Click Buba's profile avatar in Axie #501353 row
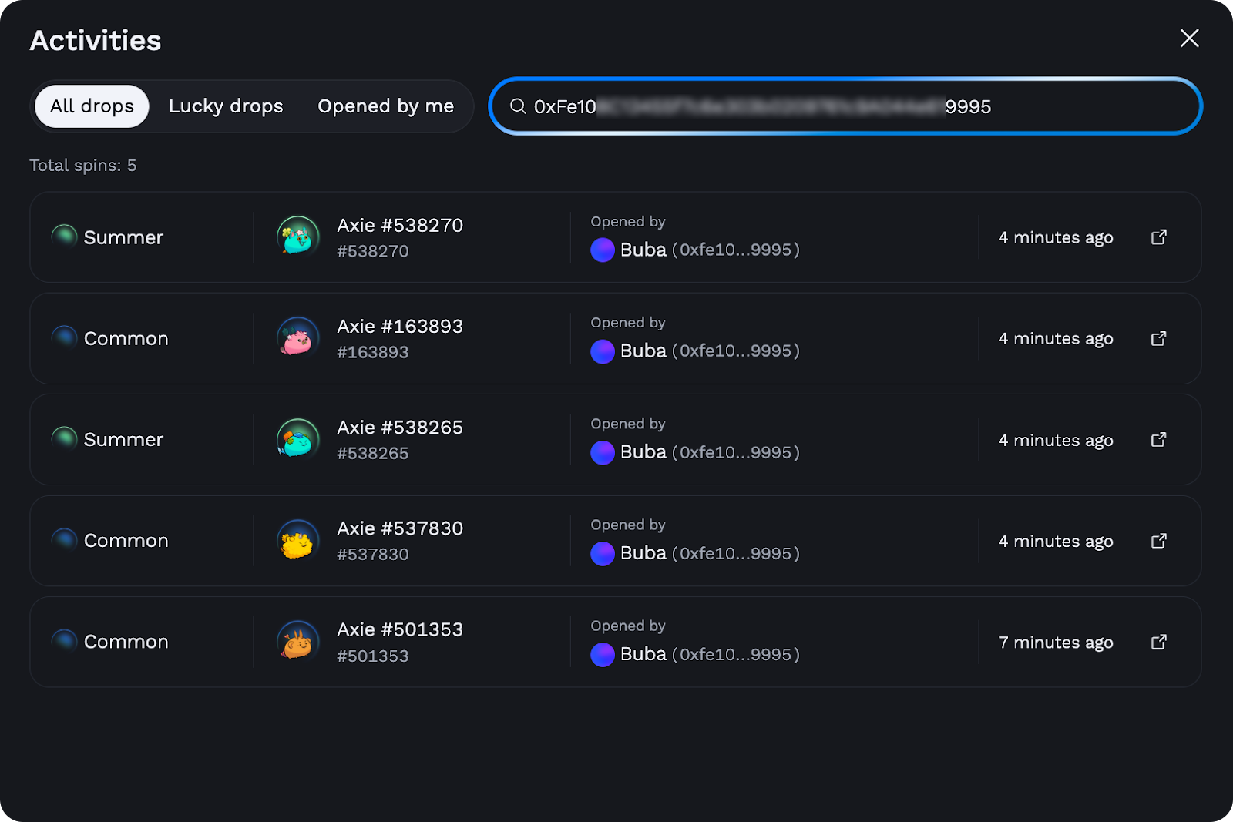 (x=603, y=654)
